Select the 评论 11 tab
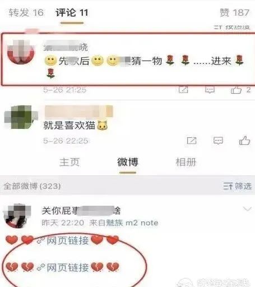Viewport: 255px width, 287px height. pyautogui.click(x=72, y=13)
